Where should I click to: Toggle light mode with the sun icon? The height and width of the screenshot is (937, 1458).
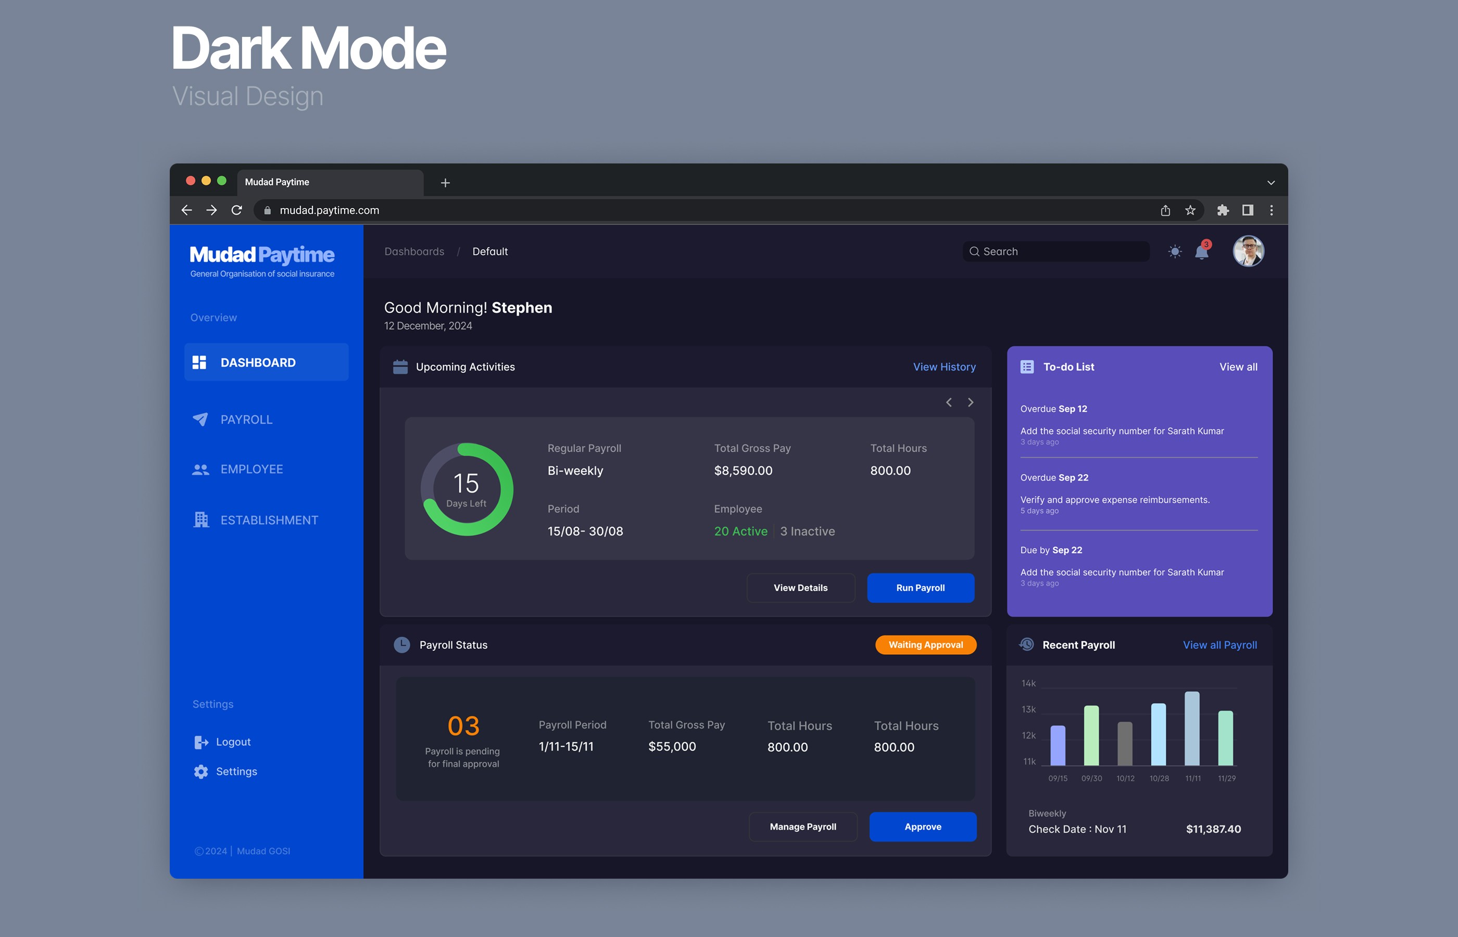[1174, 251]
